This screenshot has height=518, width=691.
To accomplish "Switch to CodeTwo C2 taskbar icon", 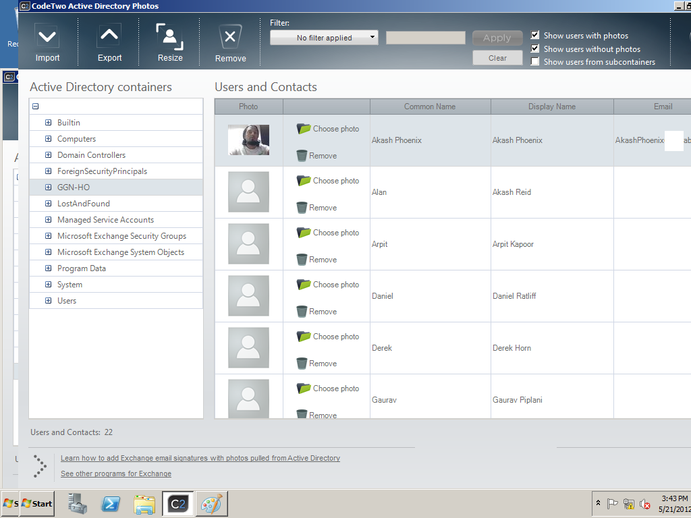I will [x=177, y=503].
